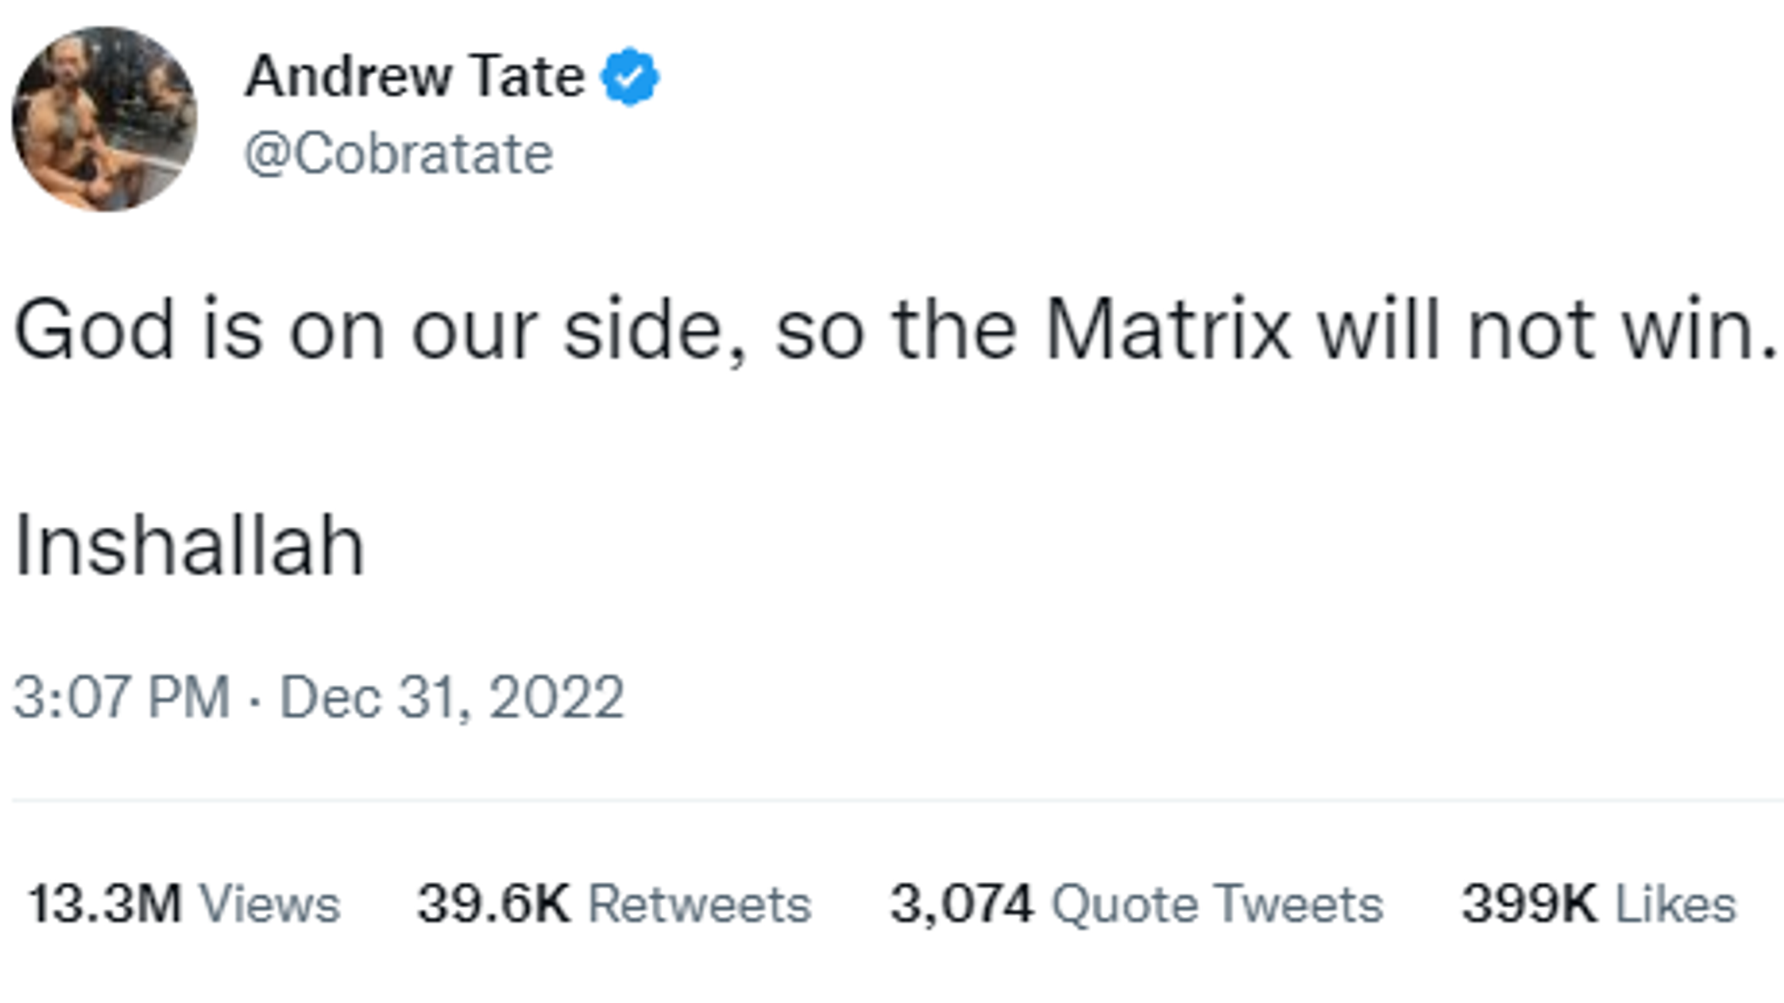Click the 3:07 PM time portion
The image size is (1784, 1003).
point(122,697)
